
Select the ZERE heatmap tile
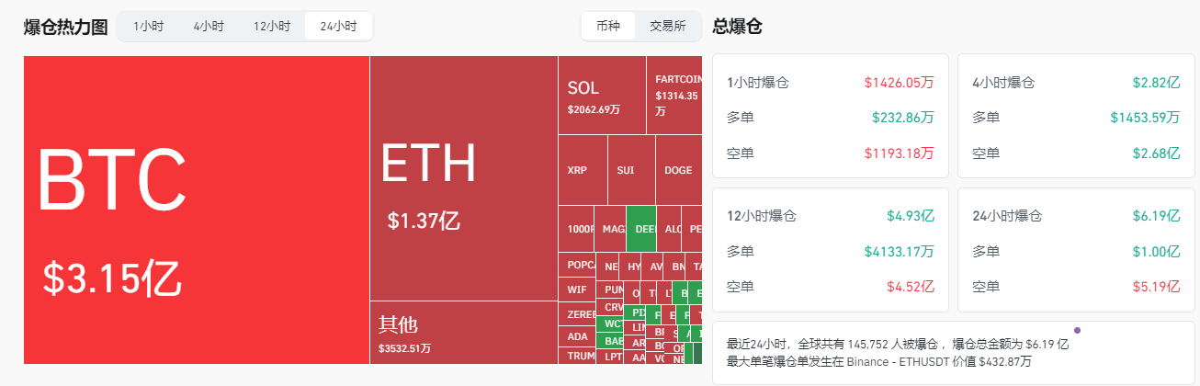pos(577,313)
